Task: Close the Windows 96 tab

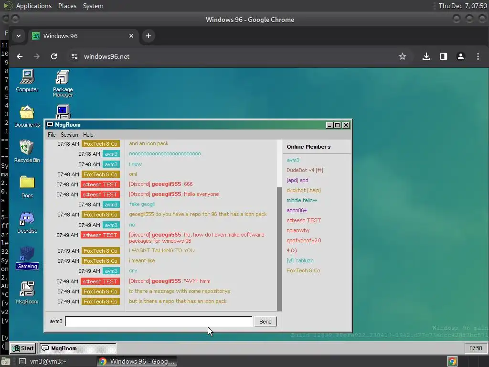Action: point(131,36)
